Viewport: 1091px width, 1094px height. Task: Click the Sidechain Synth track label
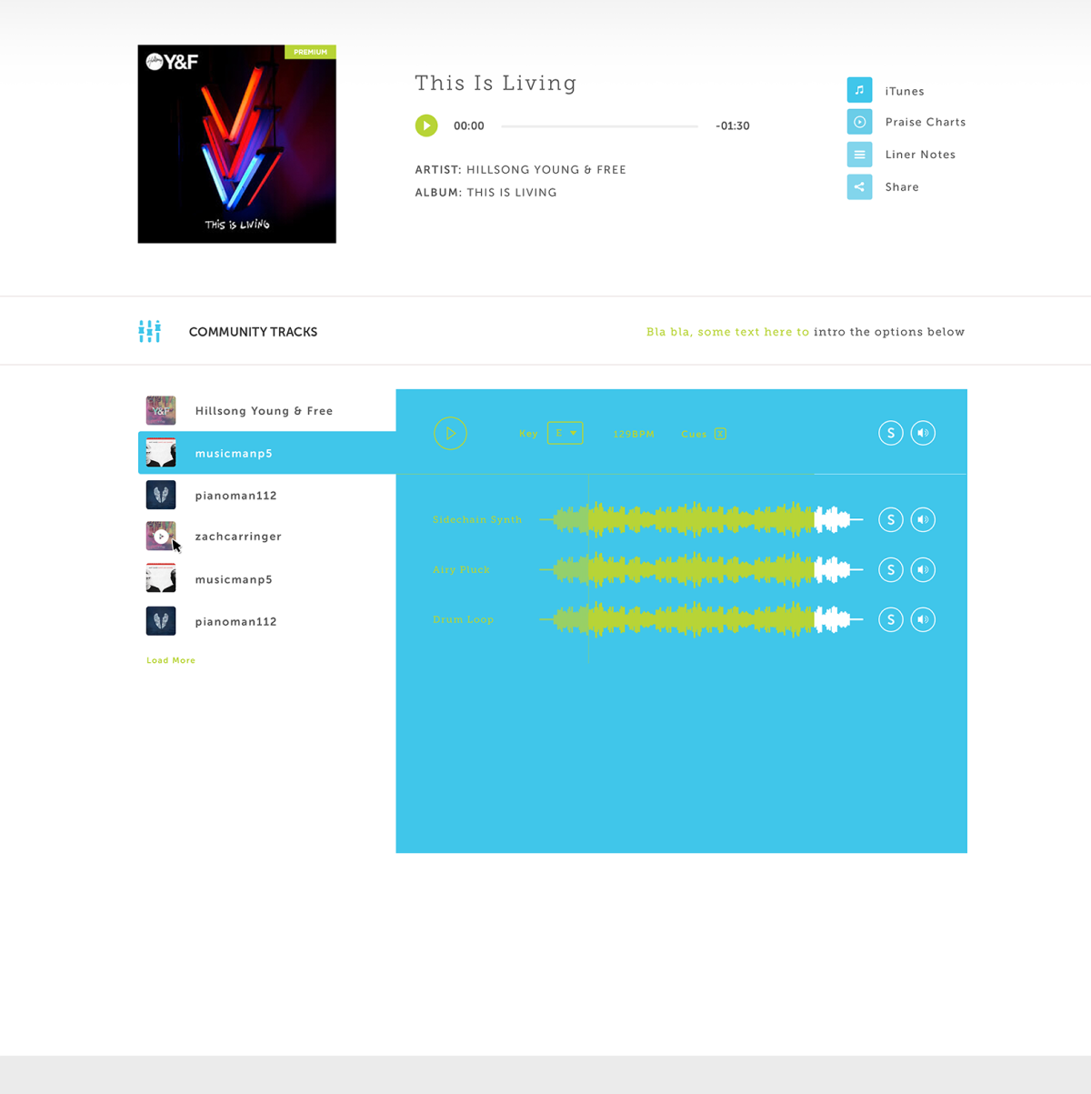pyautogui.click(x=477, y=519)
